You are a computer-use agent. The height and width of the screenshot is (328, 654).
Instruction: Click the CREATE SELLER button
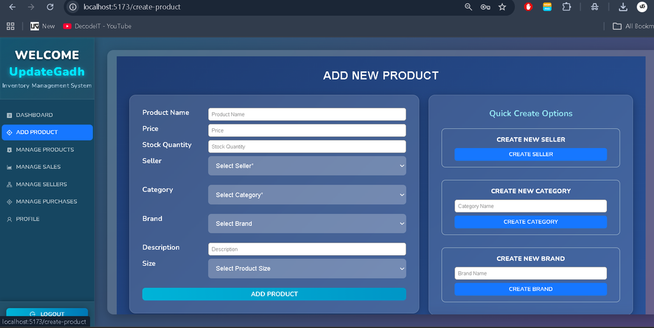(531, 154)
